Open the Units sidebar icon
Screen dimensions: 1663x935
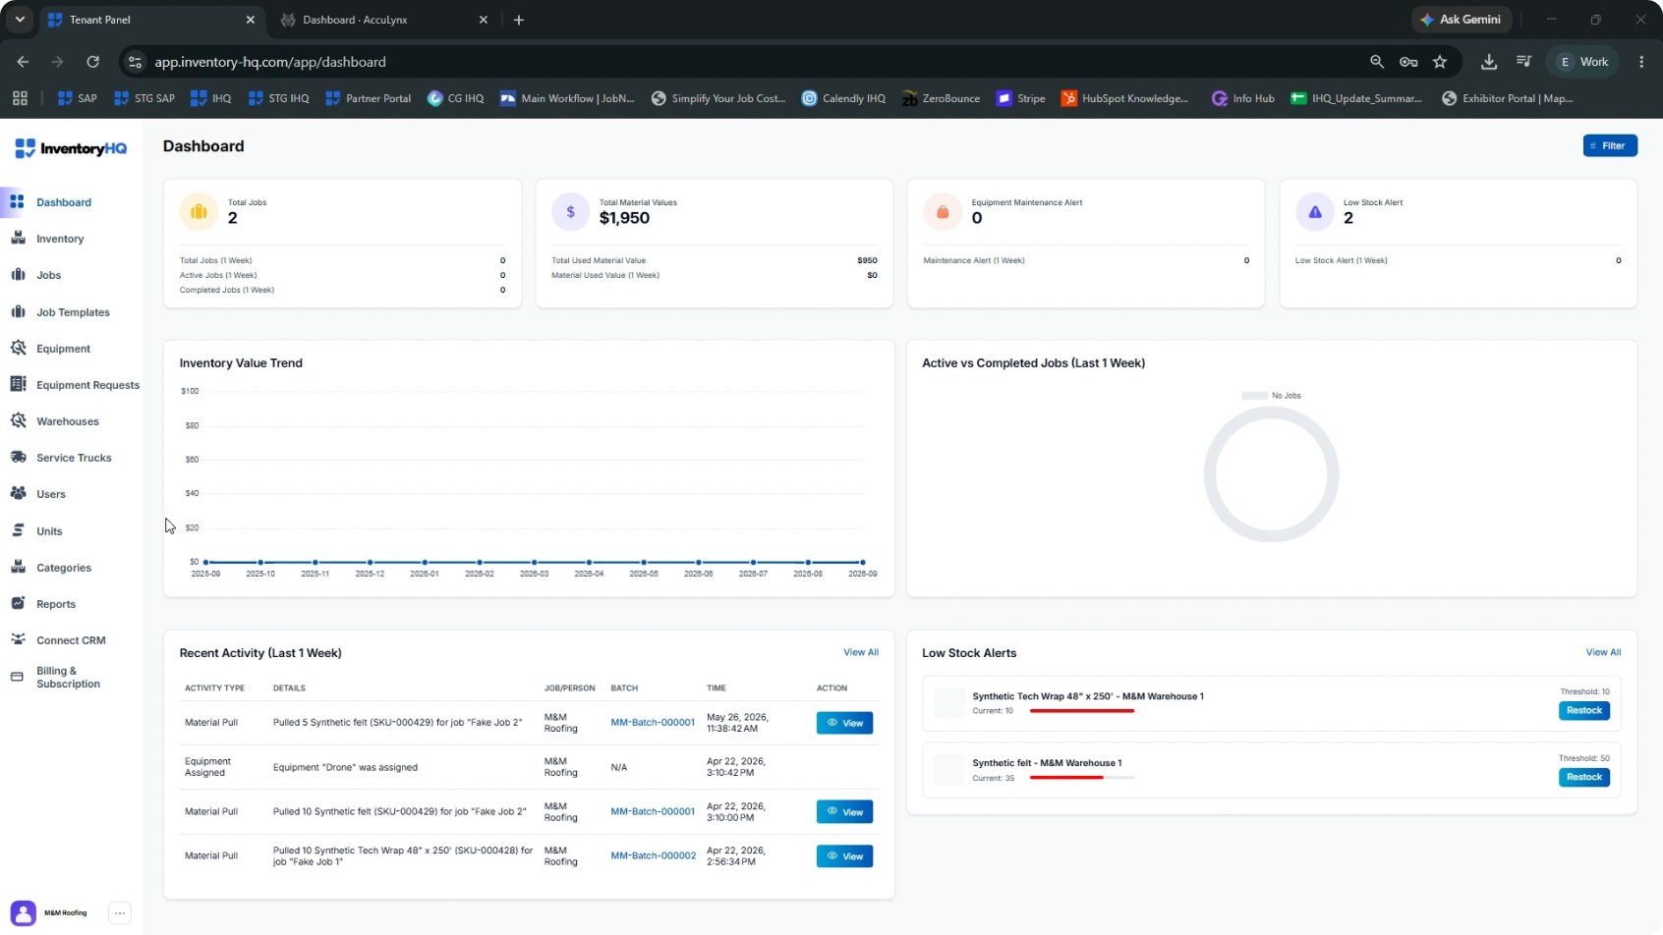click(x=18, y=530)
